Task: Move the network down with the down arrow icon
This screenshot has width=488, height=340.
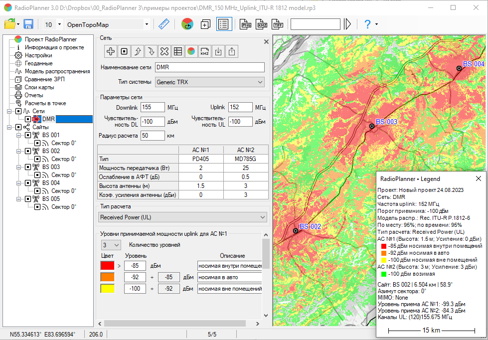Action: pyautogui.click(x=151, y=51)
